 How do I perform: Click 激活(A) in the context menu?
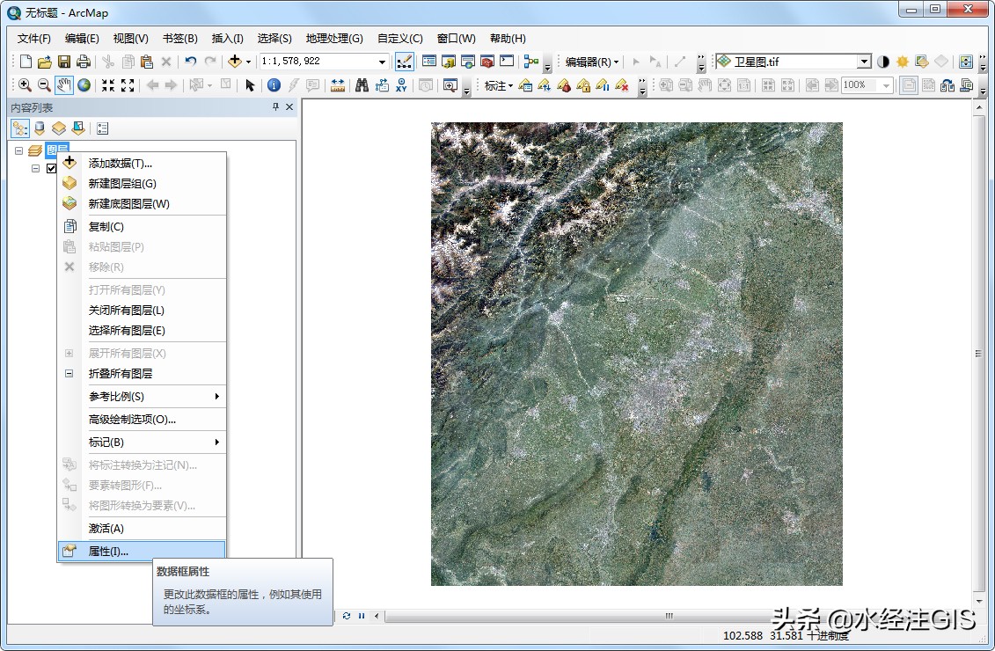click(142, 529)
